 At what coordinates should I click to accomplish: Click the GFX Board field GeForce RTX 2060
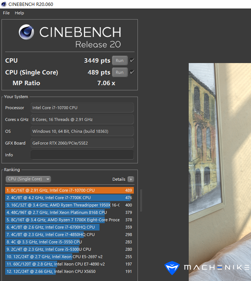pos(82,143)
